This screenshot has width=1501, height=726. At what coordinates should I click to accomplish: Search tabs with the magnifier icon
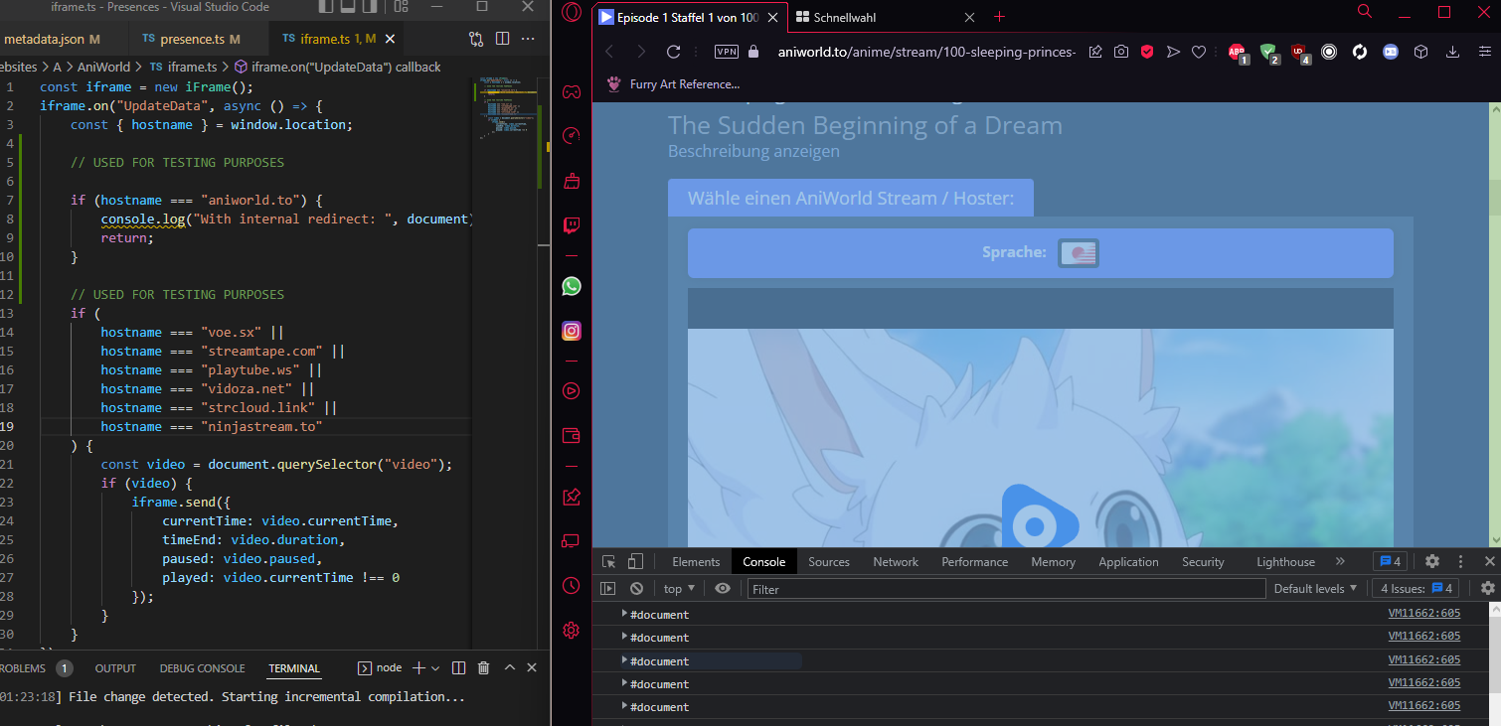1365,12
